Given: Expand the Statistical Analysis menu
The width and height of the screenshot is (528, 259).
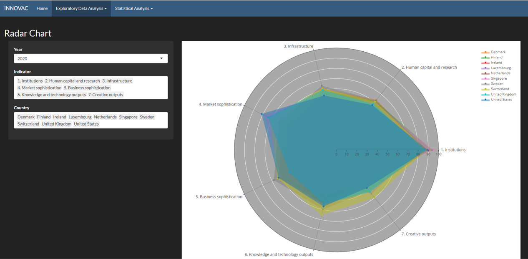Looking at the screenshot, I should [x=134, y=8].
